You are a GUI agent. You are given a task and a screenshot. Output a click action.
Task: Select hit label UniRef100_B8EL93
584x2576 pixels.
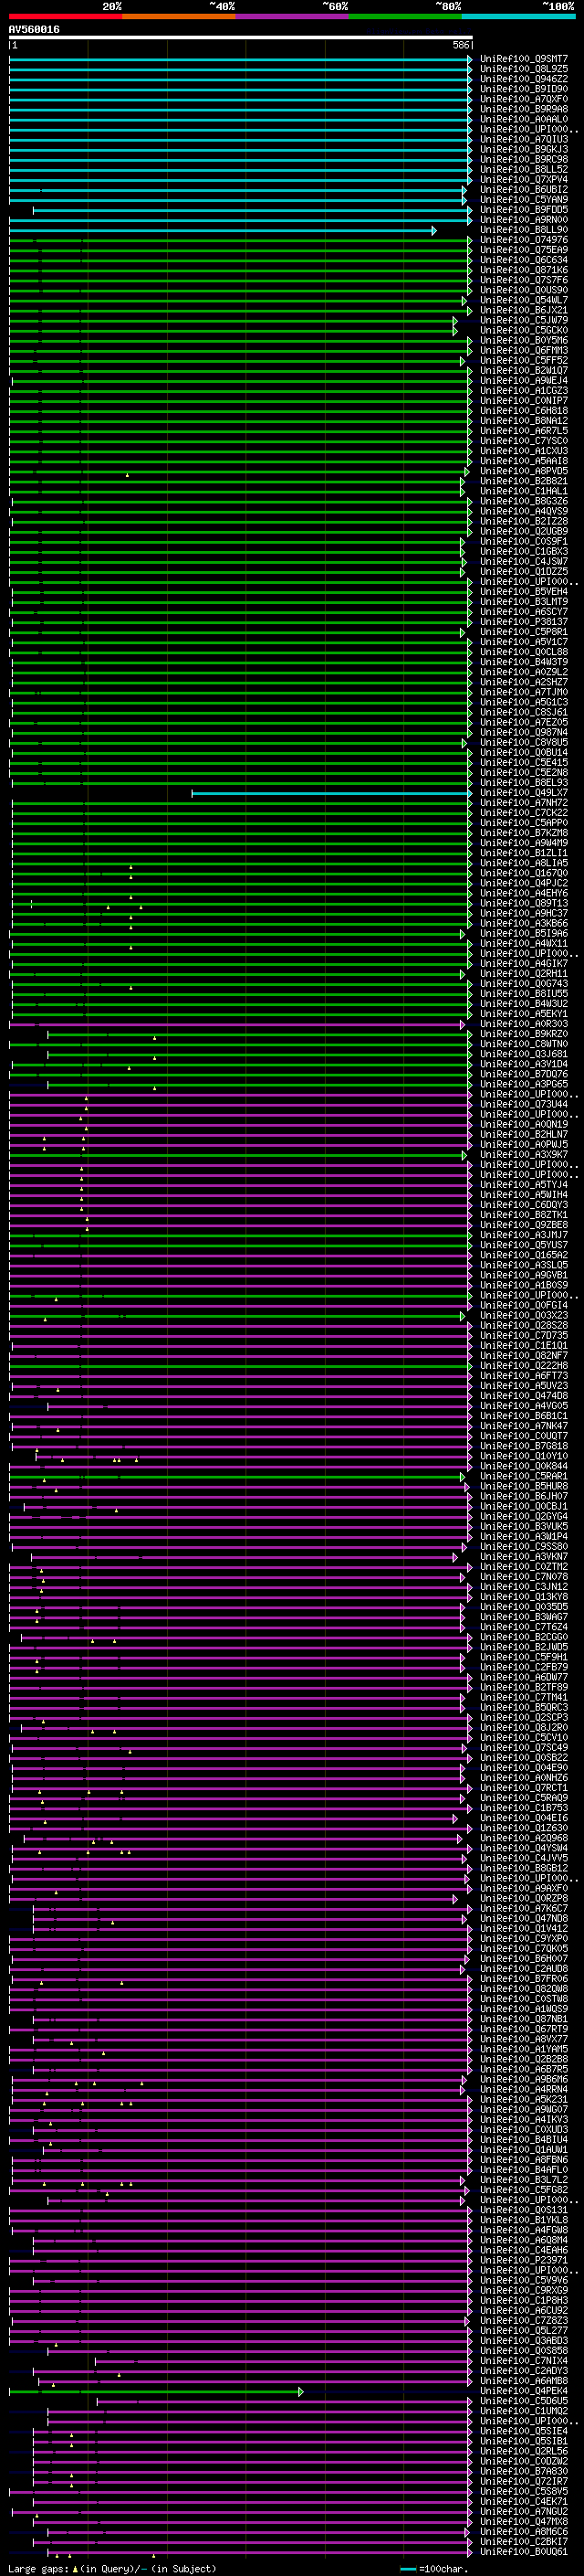[x=524, y=782]
